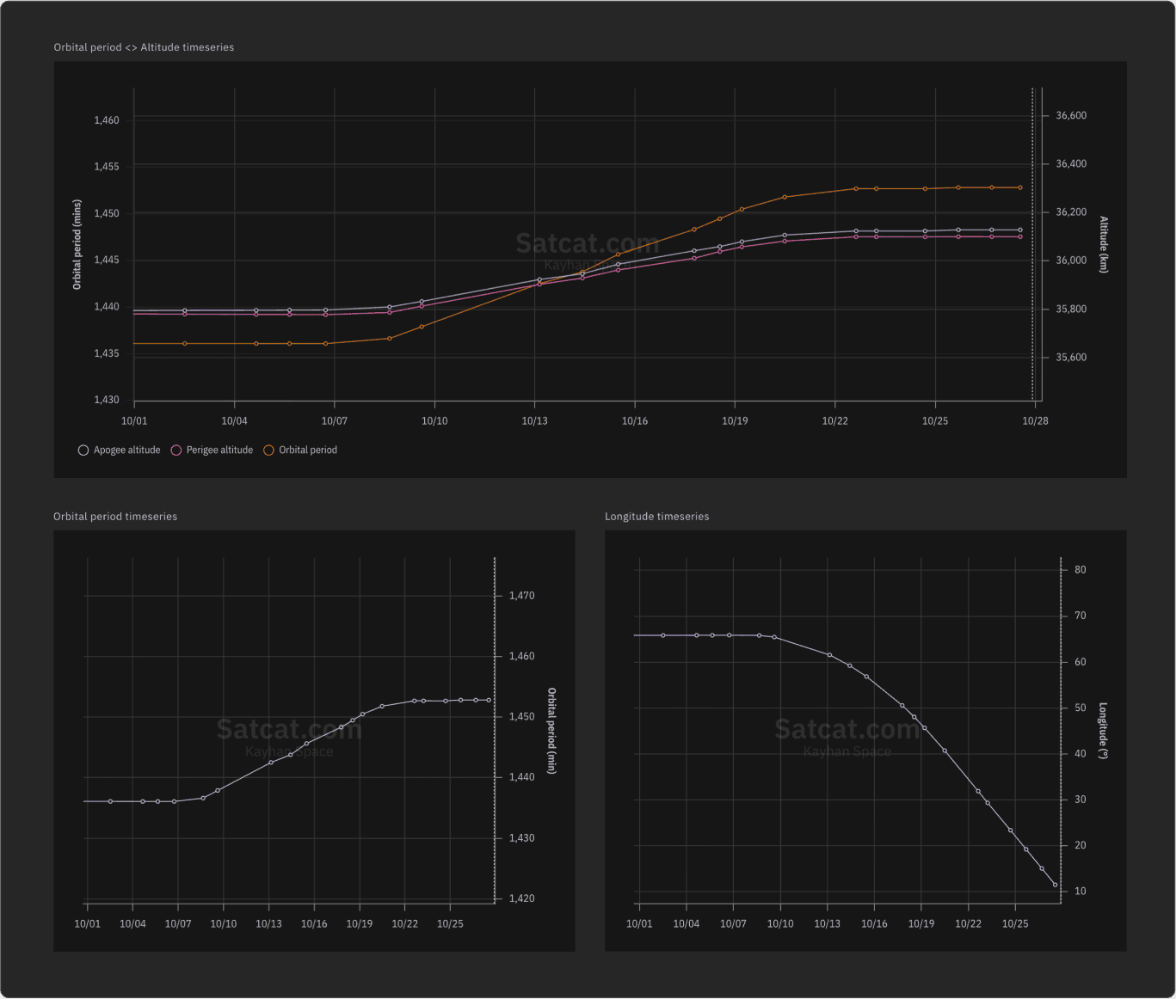Viewport: 1176px width, 999px height.
Task: Click the 'Altitude (km)' axis title
Action: pyautogui.click(x=1104, y=245)
